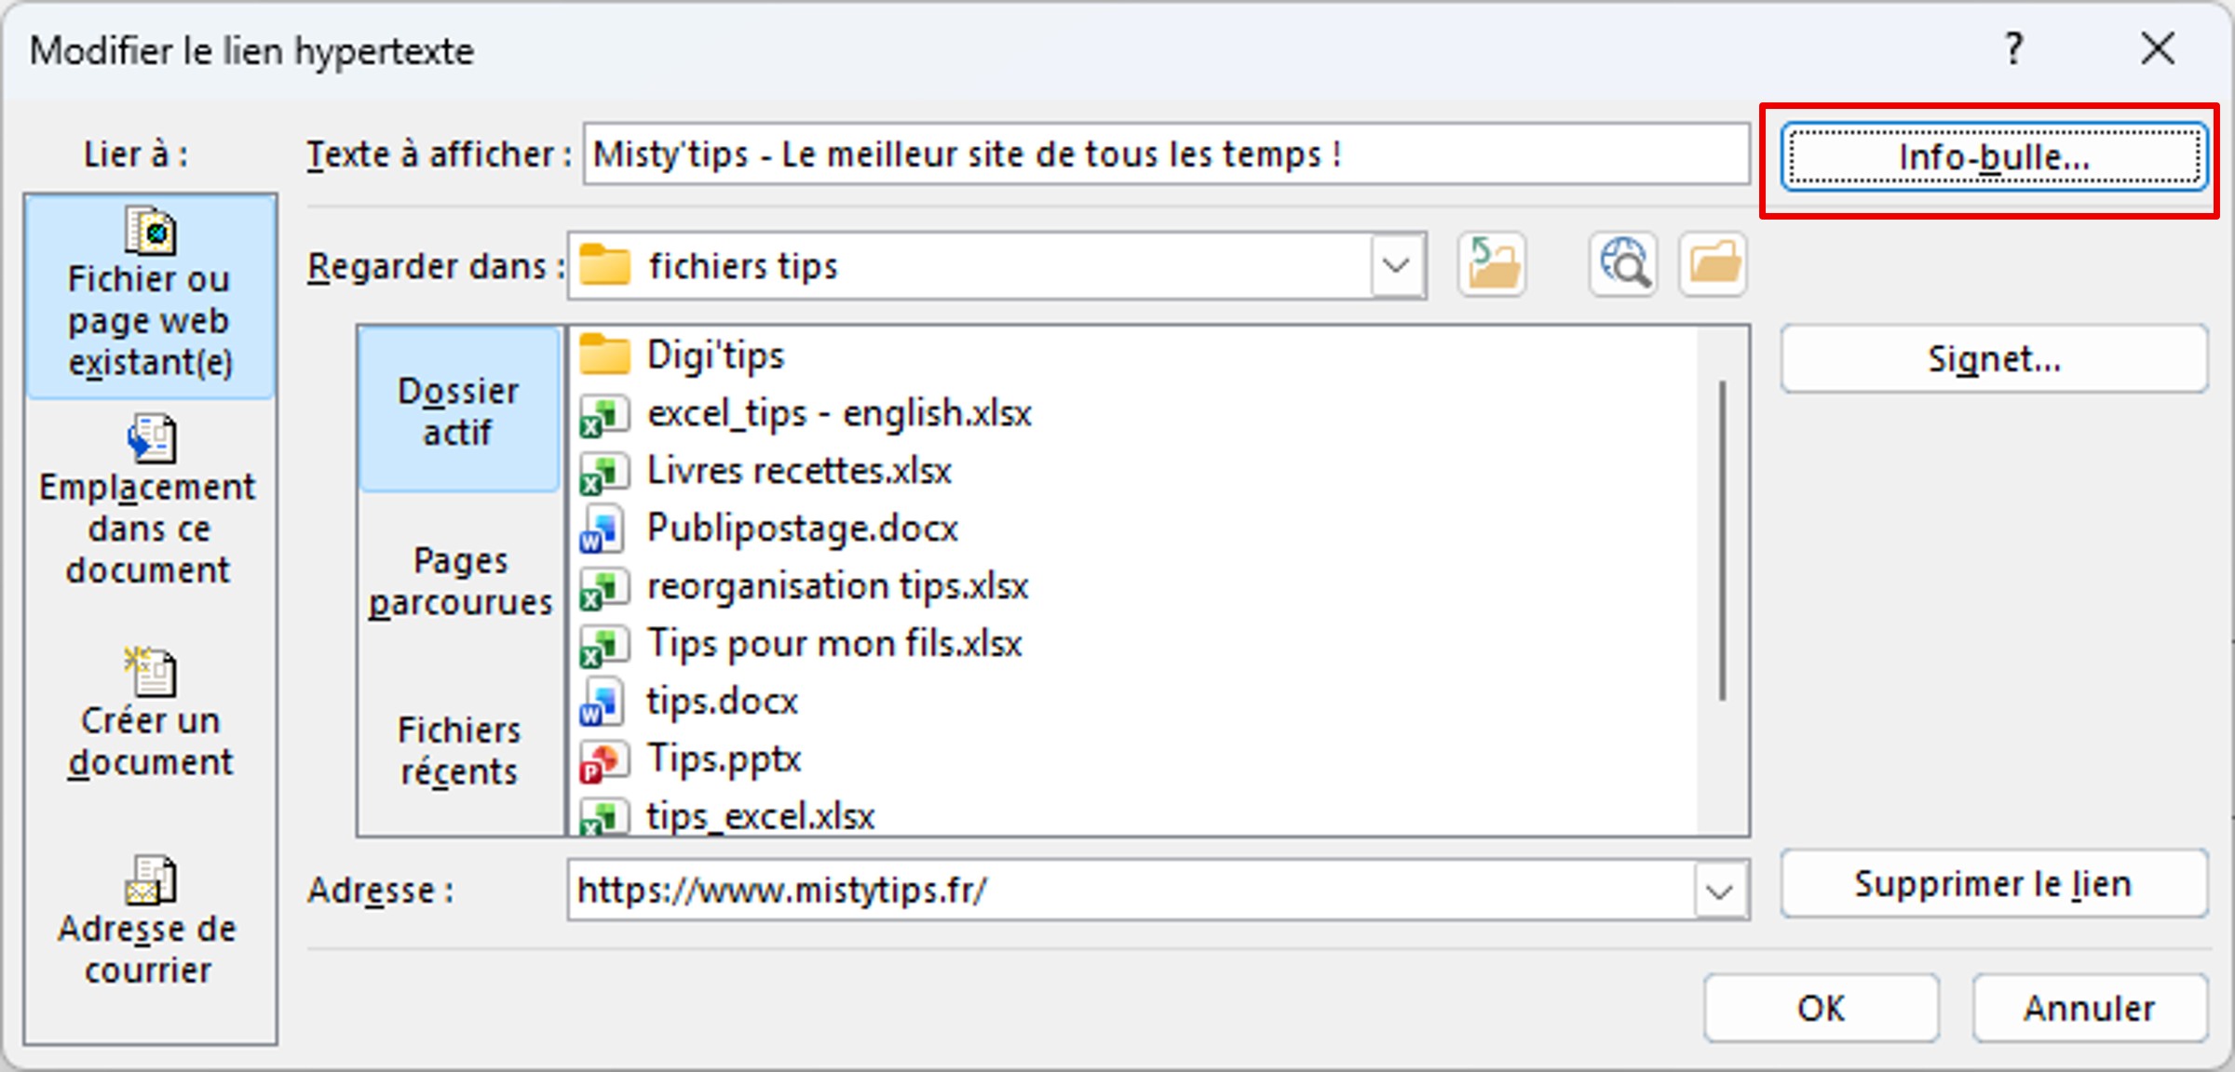Open the Signet dialog
The image size is (2235, 1072).
coord(1994,358)
